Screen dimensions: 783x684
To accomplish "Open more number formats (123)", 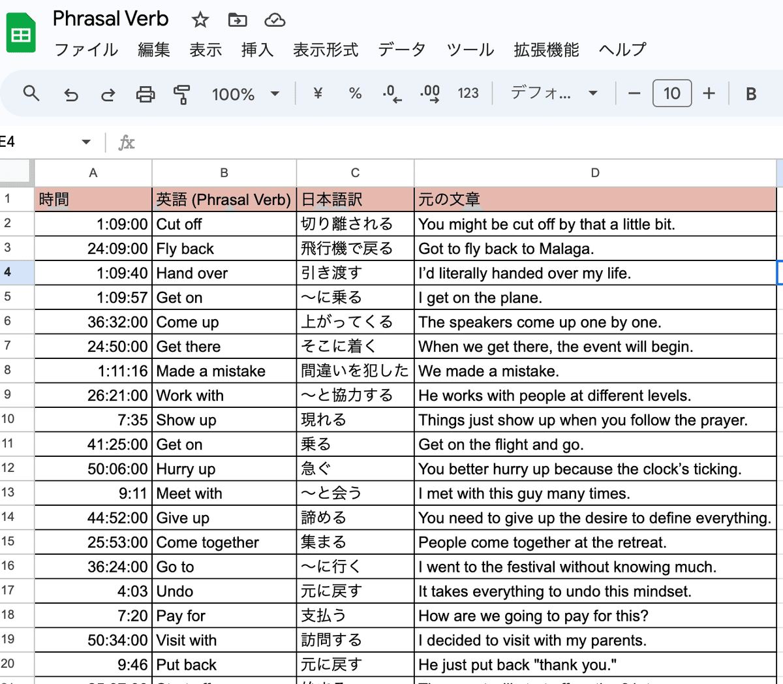I will pos(468,93).
